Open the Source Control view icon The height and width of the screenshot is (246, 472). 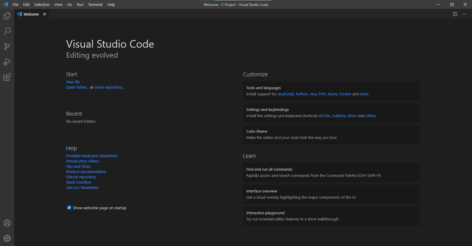tap(7, 46)
